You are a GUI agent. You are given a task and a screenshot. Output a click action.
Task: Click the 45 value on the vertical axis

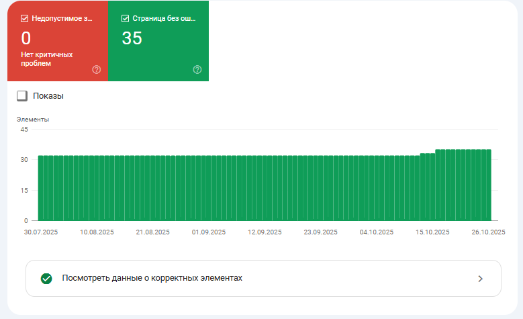click(x=24, y=130)
